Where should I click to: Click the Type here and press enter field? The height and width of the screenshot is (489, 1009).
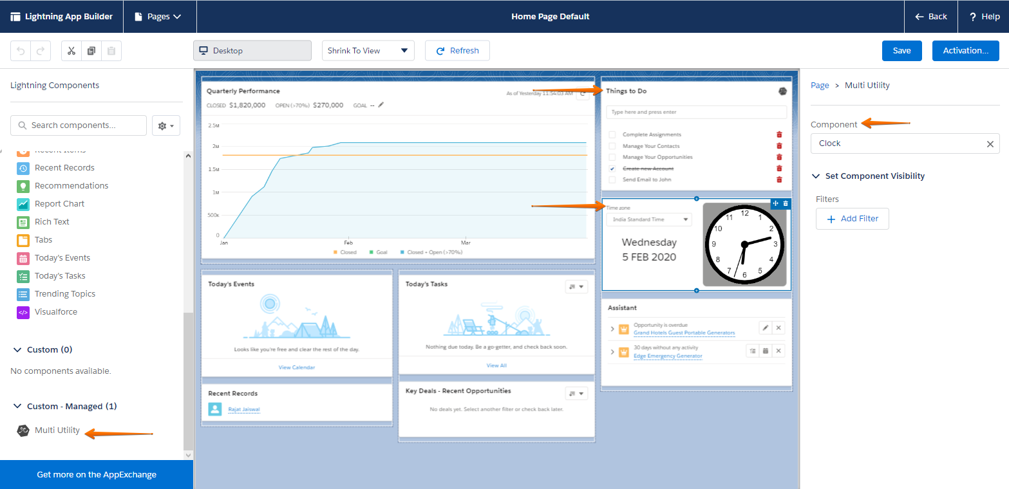click(x=696, y=111)
